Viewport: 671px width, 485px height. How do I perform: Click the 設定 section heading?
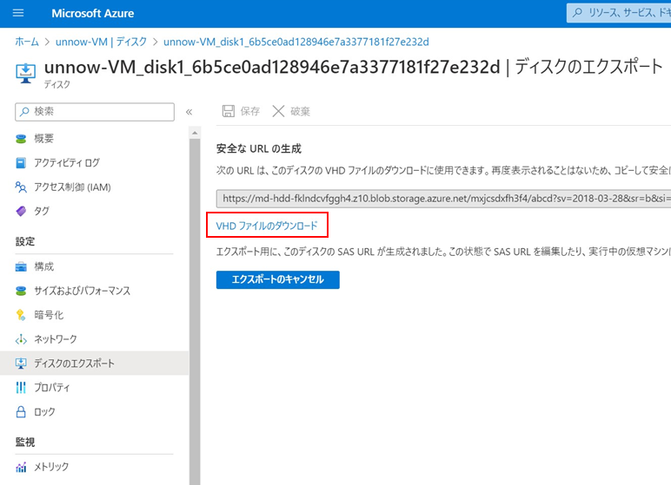(25, 241)
